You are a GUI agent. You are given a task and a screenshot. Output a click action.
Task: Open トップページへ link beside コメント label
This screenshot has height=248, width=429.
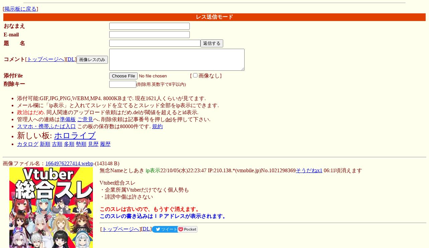(x=45, y=59)
